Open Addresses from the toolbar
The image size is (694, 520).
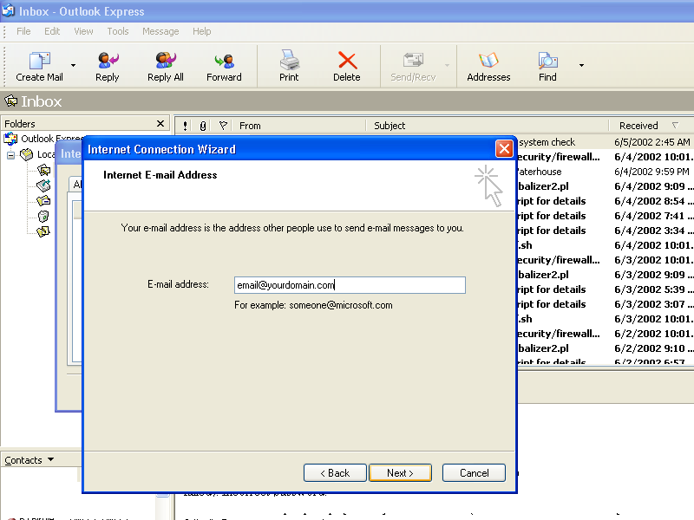pyautogui.click(x=488, y=67)
